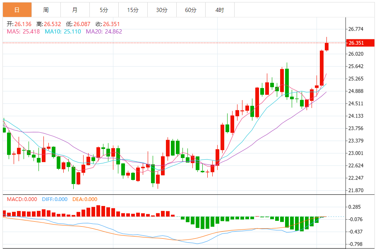Click the 23.756 price axis label
The image size is (379, 249).
click(356, 128)
